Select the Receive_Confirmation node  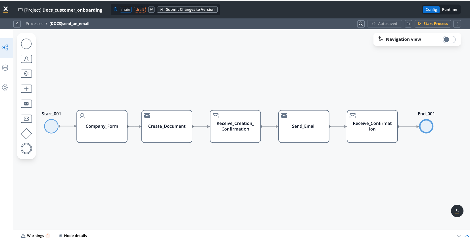tap(372, 126)
